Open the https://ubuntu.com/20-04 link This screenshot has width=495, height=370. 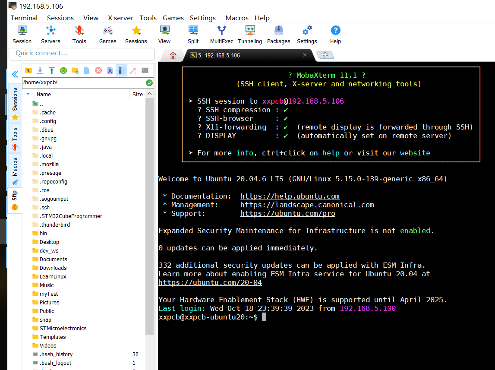click(210, 282)
